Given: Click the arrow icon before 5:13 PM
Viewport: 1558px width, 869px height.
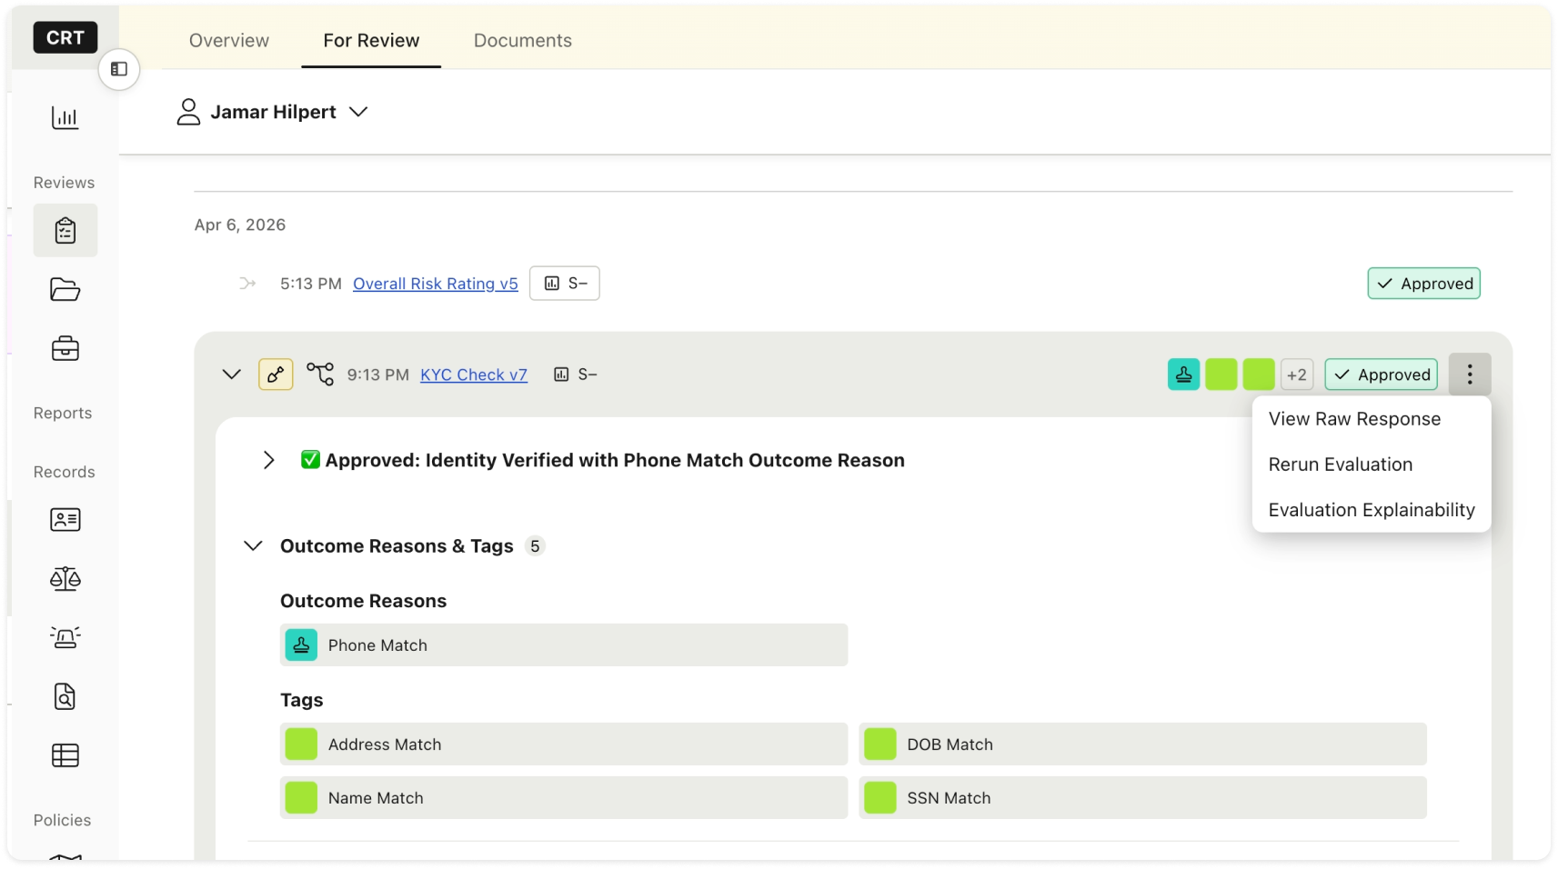Looking at the screenshot, I should (x=247, y=284).
